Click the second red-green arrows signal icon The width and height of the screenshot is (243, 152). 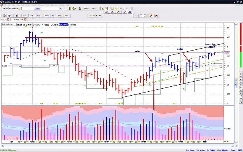[107, 9]
